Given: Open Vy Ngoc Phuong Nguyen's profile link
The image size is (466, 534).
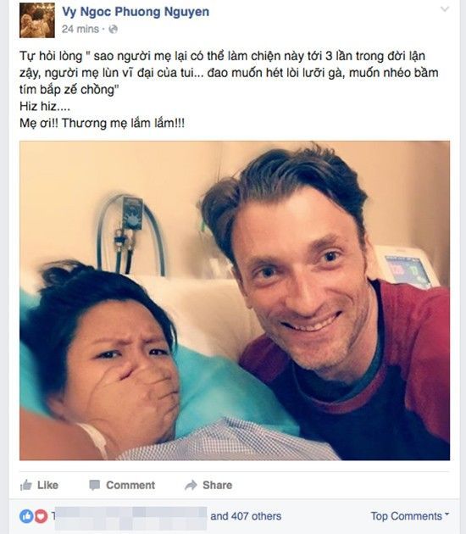Looking at the screenshot, I should click(x=136, y=12).
